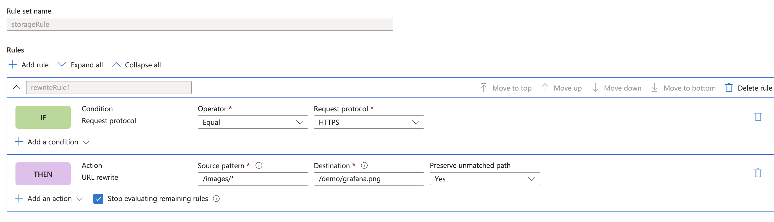Click the Add rule button
The width and height of the screenshot is (774, 222).
(x=29, y=65)
